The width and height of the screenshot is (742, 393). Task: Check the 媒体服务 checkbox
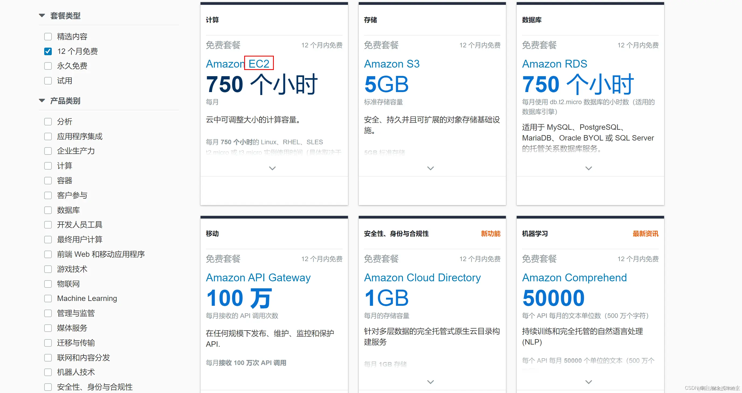[48, 328]
